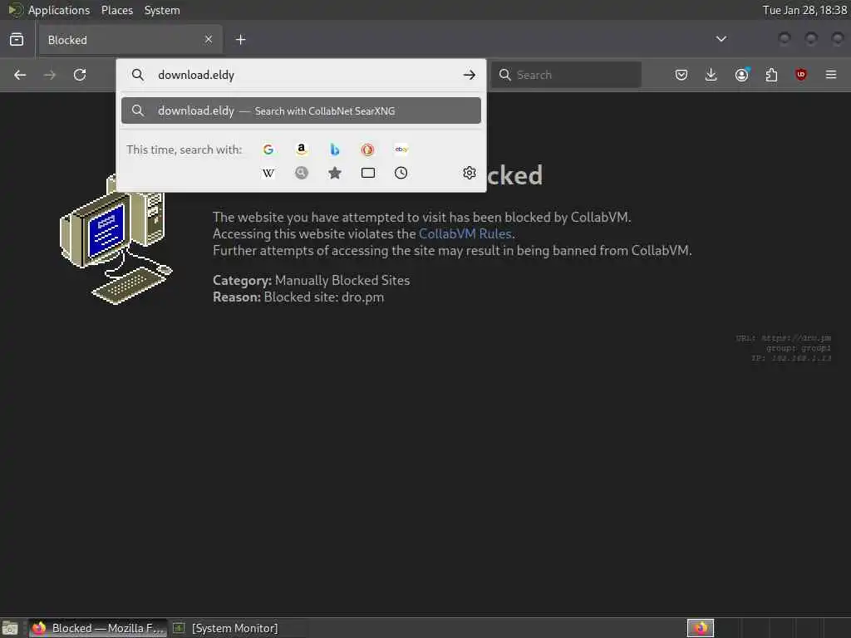Image resolution: width=851 pixels, height=638 pixels.
Task: Open the Places menu
Action: (x=117, y=10)
